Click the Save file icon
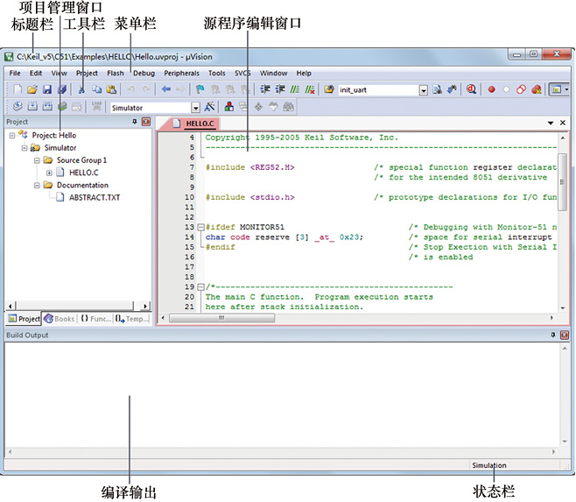 (x=47, y=89)
